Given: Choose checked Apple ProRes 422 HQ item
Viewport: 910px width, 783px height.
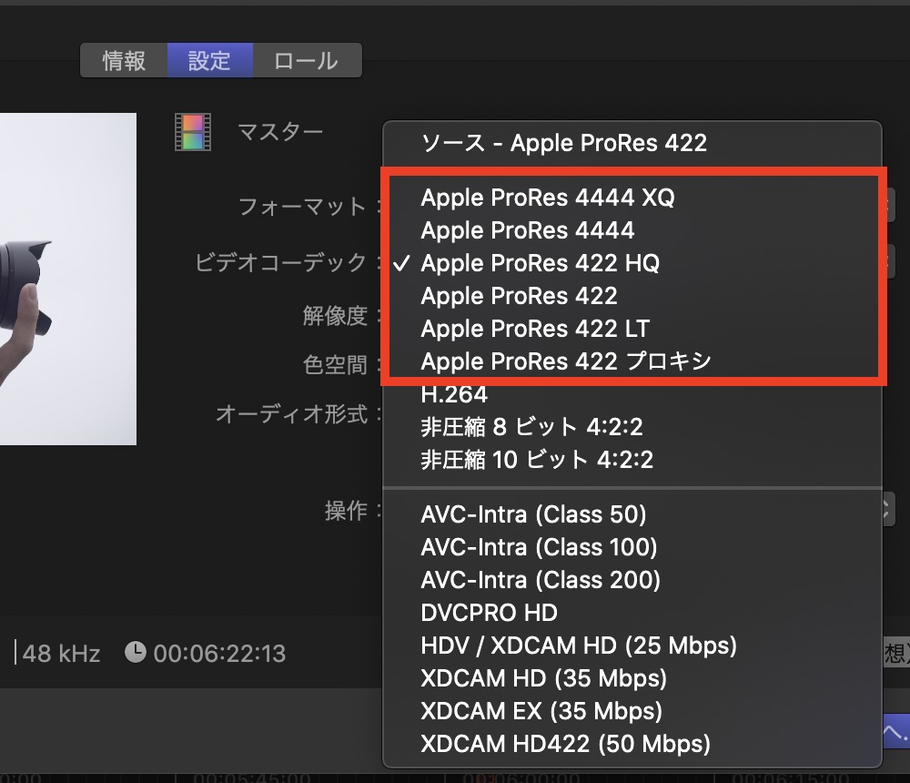Looking at the screenshot, I should 632,263.
